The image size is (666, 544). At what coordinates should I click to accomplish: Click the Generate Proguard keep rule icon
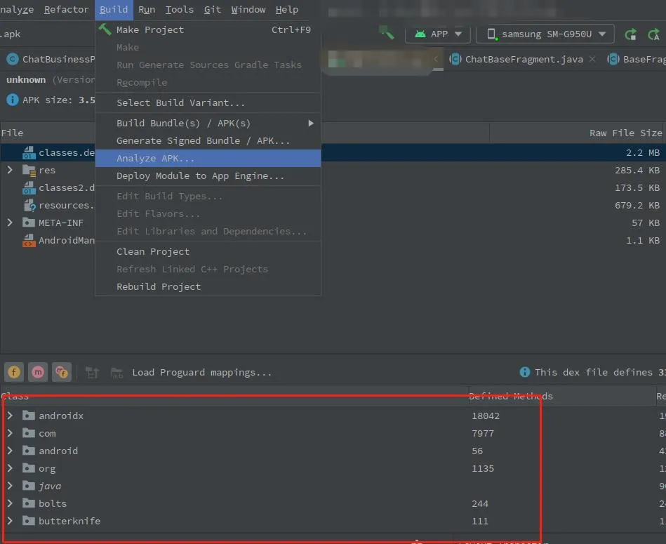(116, 373)
